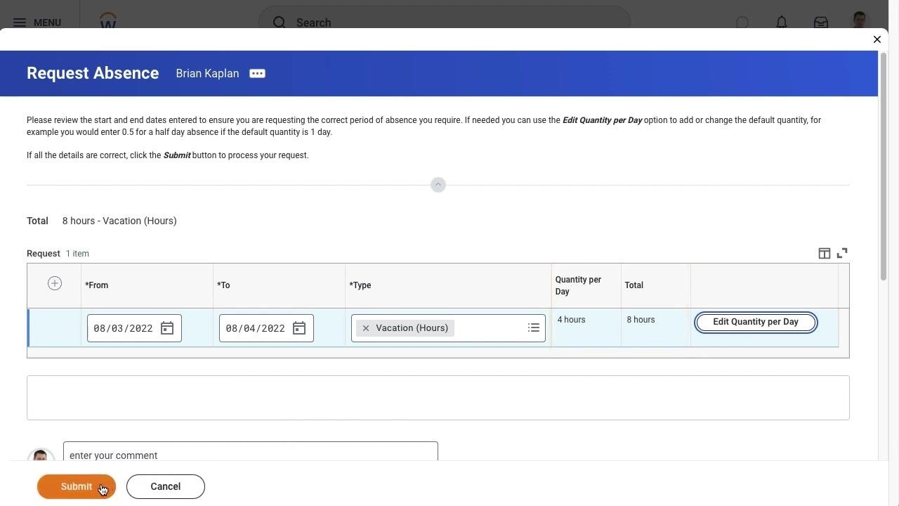The height and width of the screenshot is (506, 899).
Task: Open the main MENU hamburger icon
Action: 20,22
